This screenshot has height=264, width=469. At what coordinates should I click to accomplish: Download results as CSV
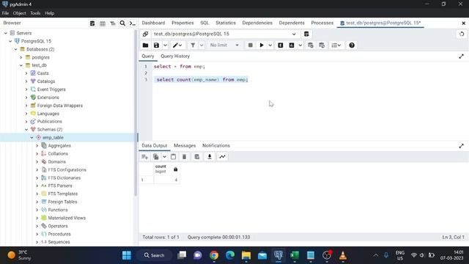coord(210,156)
